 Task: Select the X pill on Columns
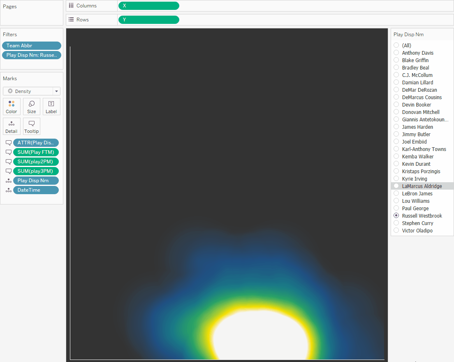[x=149, y=6]
